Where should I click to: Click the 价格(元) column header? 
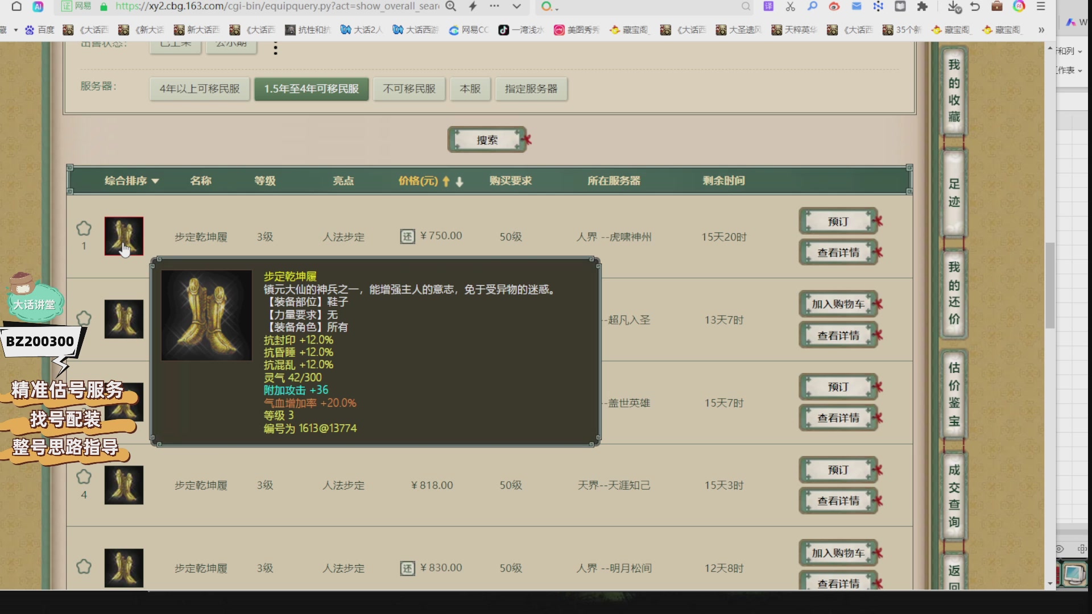point(418,181)
